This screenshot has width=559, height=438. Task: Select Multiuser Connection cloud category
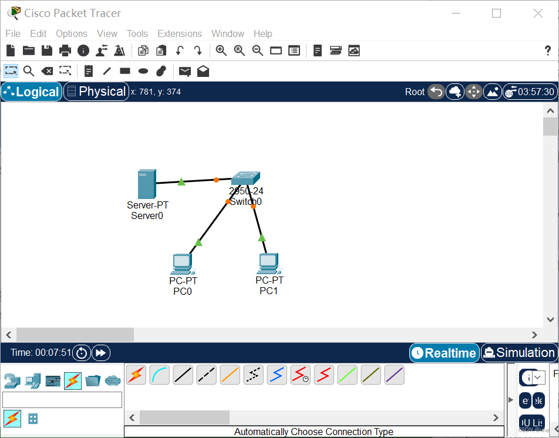[x=113, y=381]
